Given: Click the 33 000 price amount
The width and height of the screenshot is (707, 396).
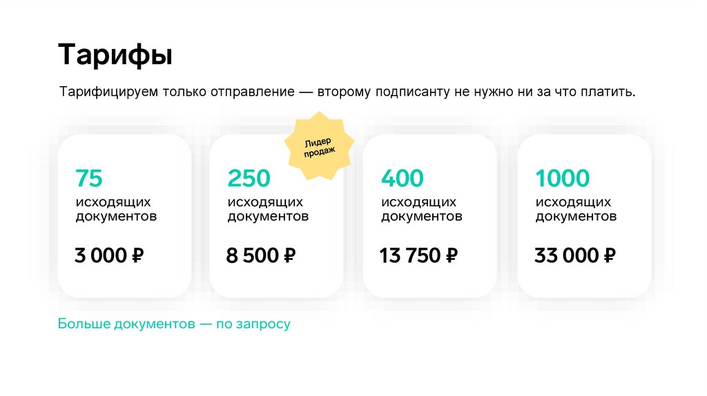Looking at the screenshot, I should point(566,256).
